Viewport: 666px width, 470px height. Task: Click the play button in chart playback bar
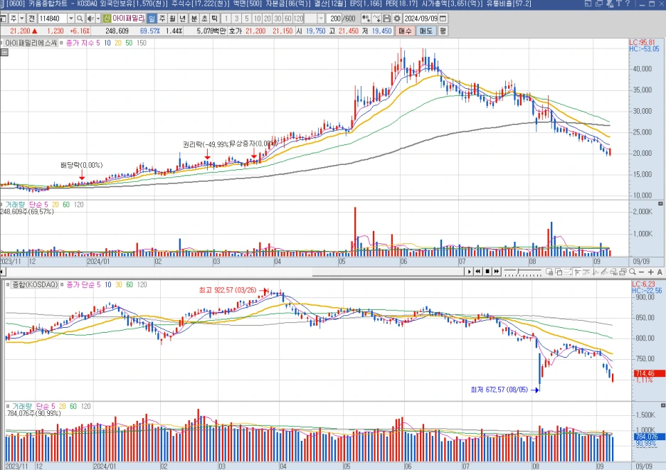(470, 272)
